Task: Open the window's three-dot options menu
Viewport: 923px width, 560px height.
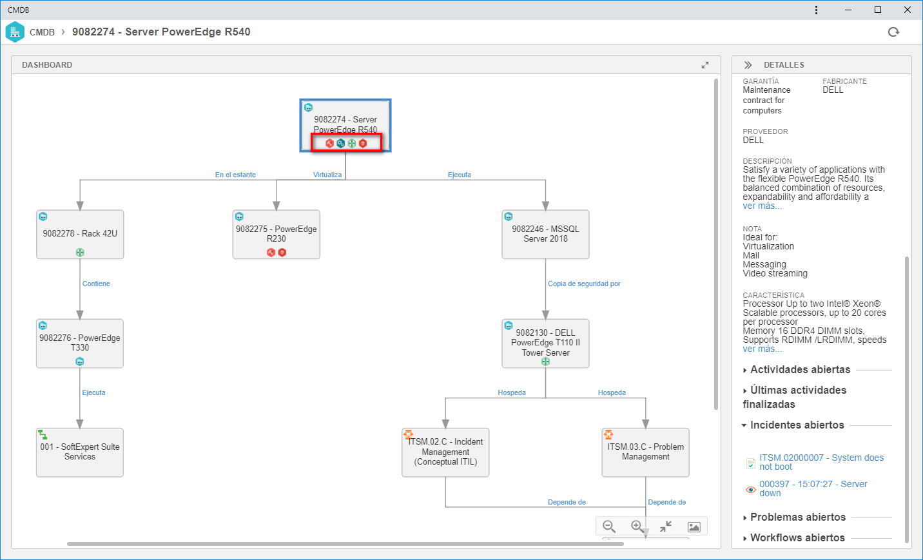Action: 816,10
